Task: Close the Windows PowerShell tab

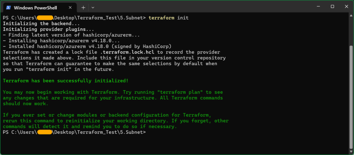Action: click(70, 8)
